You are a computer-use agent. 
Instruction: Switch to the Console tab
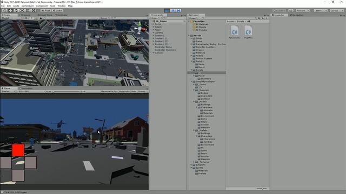25,15
